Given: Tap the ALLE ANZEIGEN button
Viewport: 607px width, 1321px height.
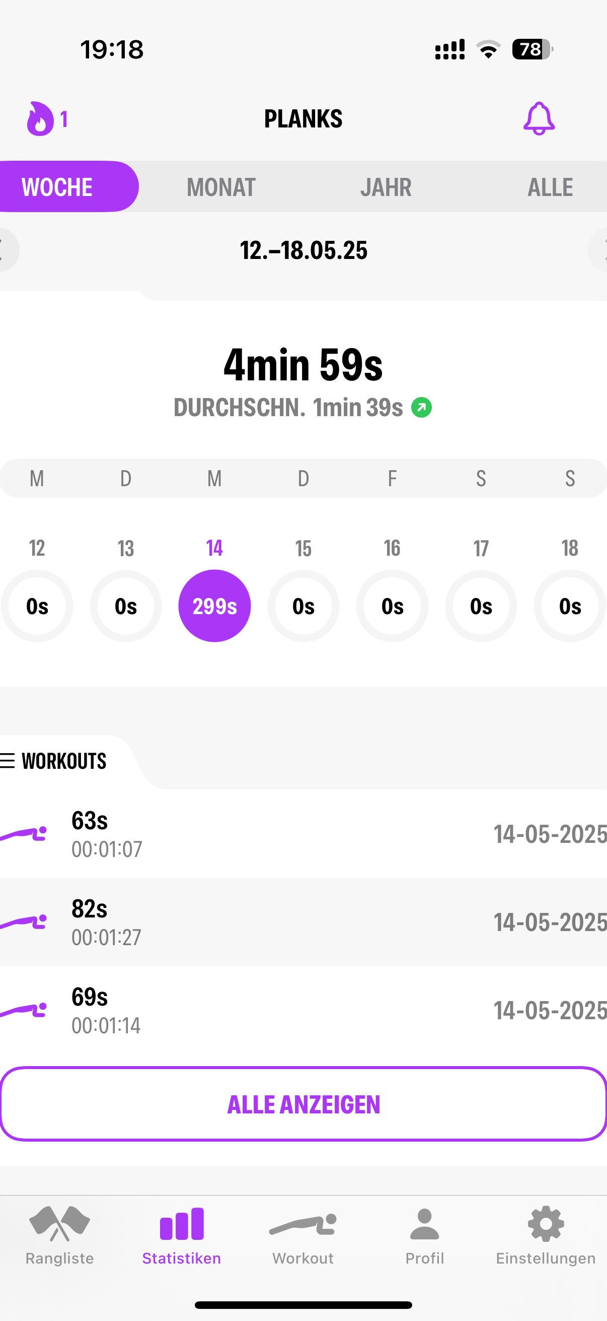Looking at the screenshot, I should coord(303,1104).
